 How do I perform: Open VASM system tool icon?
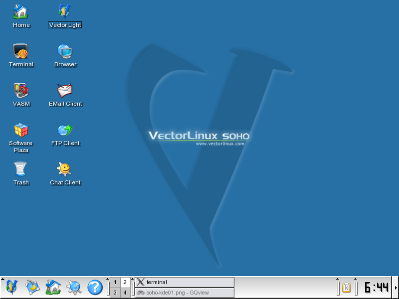[x=21, y=90]
